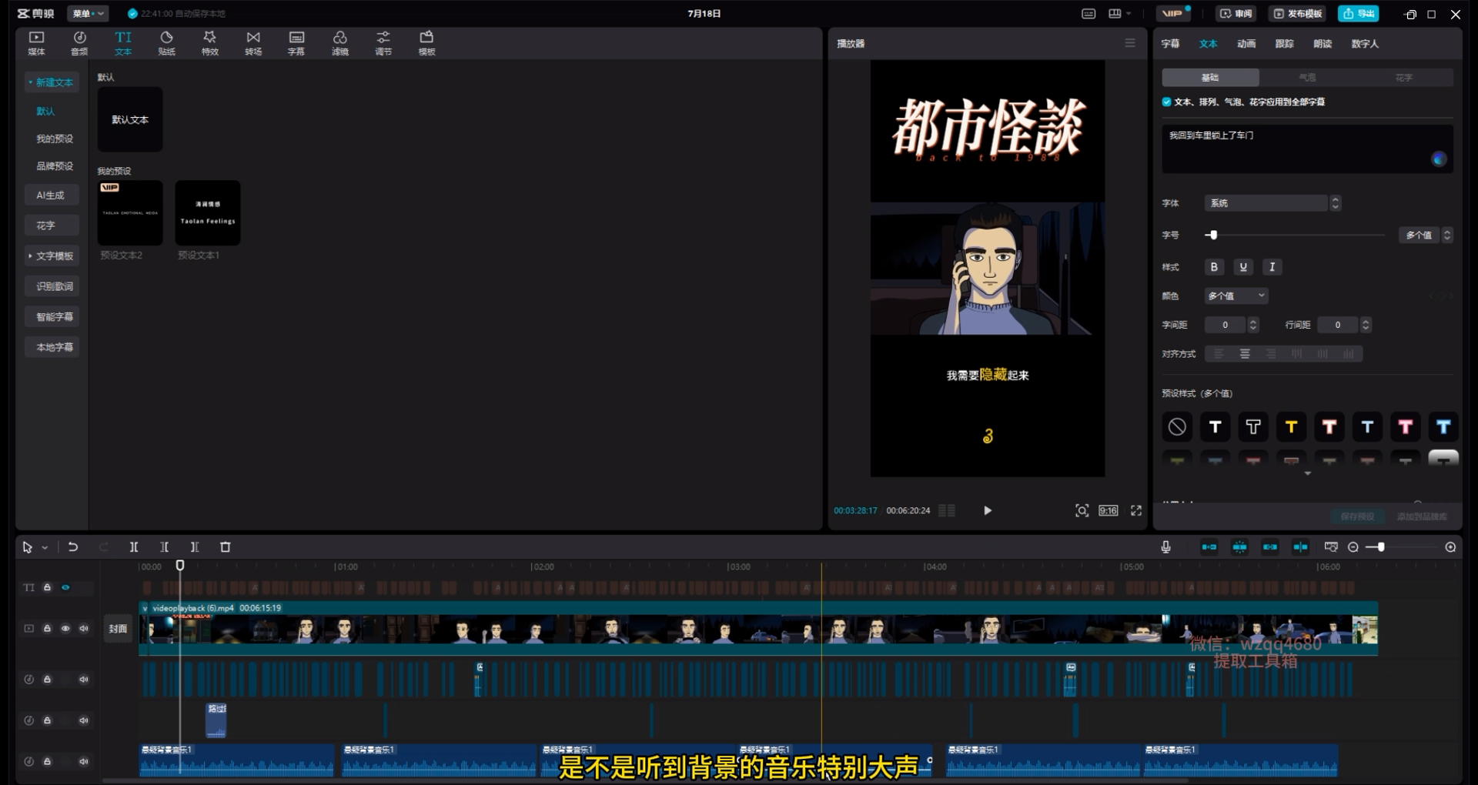Open the 字体 font dropdown showing 系统

click(x=1272, y=203)
